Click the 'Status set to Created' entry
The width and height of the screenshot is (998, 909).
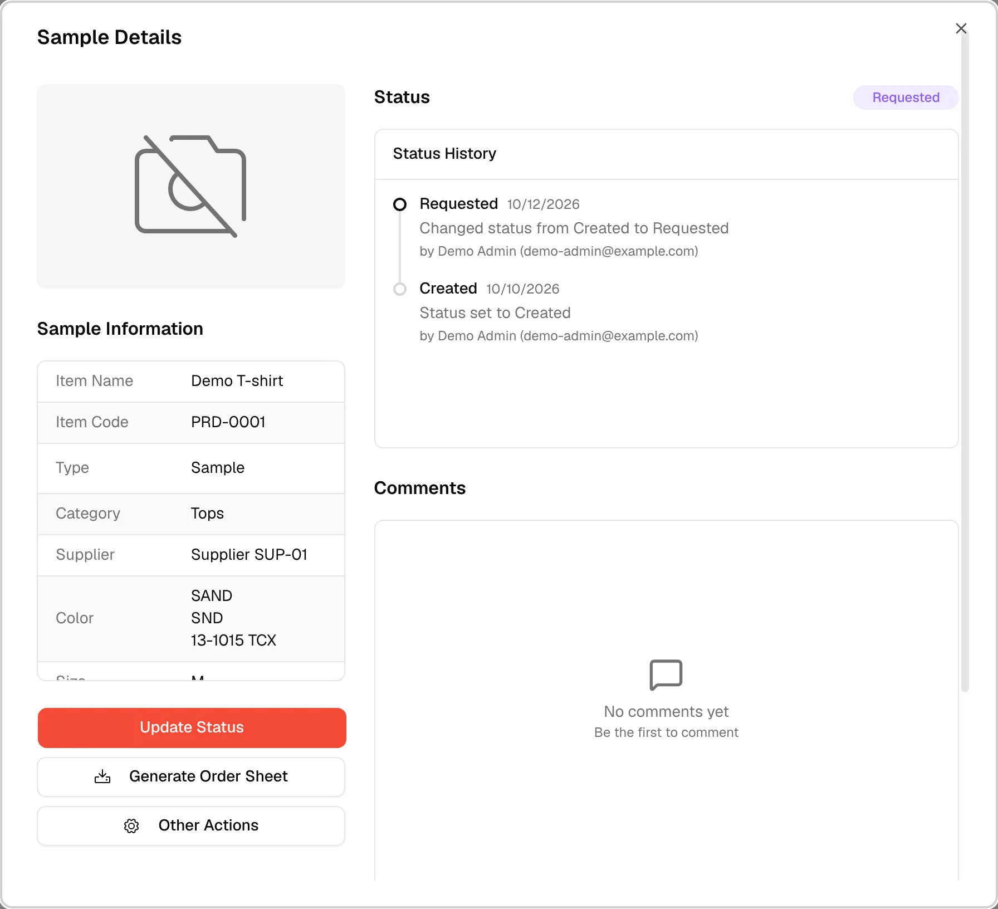495,313
